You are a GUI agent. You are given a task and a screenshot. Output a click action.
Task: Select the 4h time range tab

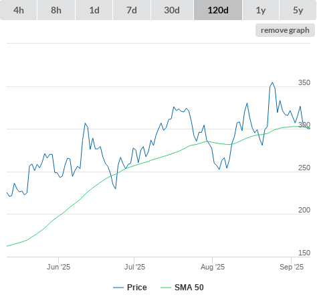pos(19,10)
